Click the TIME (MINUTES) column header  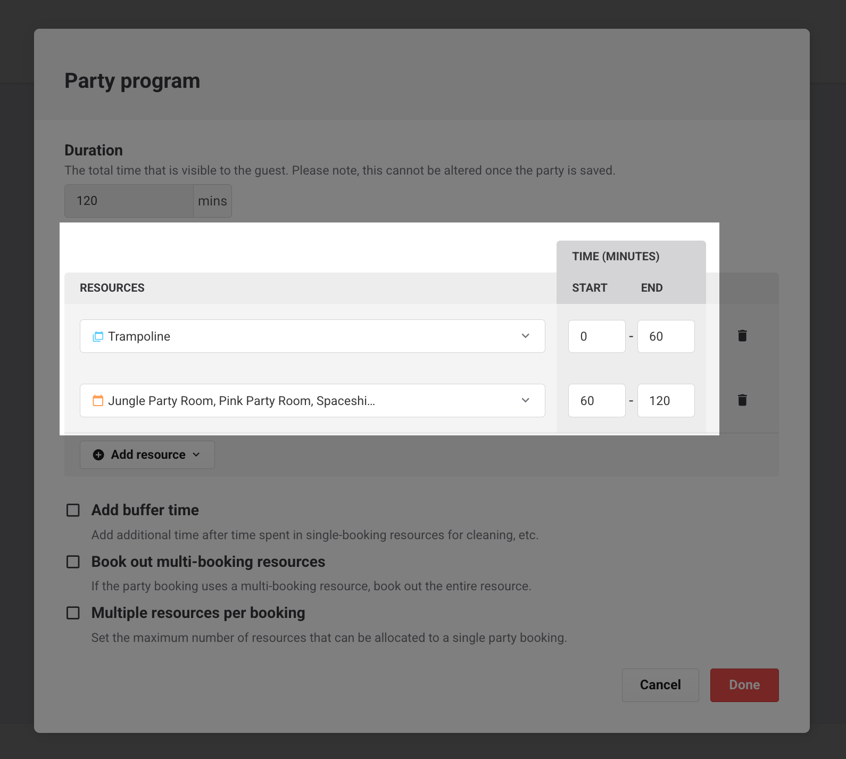click(x=616, y=257)
